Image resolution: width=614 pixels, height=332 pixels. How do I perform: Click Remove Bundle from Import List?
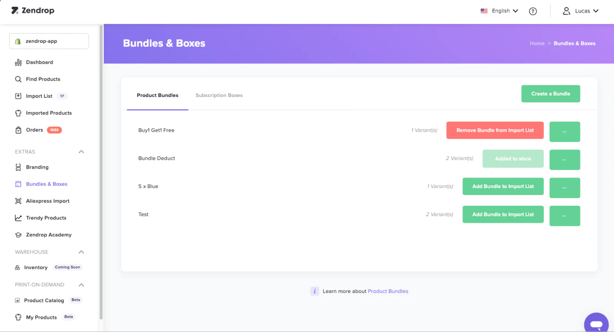click(x=495, y=130)
